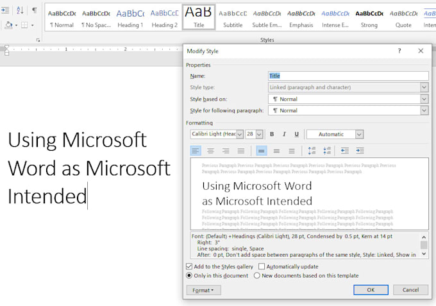Open Shading color dropdown arrow
The image size is (436, 306).
click(x=17, y=25)
